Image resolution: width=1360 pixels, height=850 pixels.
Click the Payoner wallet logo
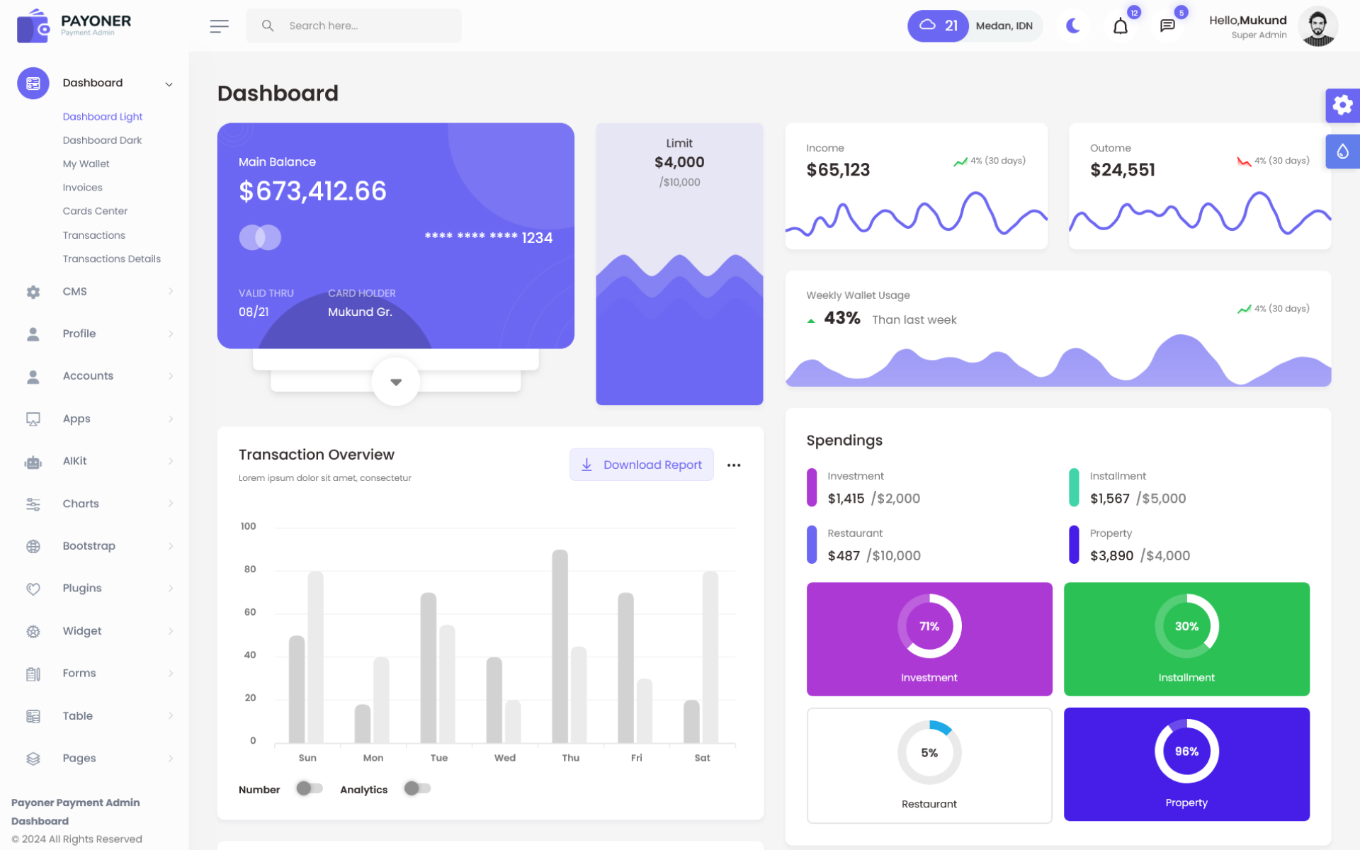[x=33, y=26]
